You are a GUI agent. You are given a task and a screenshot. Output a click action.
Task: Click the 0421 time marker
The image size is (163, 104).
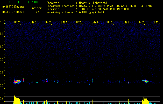(17, 22)
